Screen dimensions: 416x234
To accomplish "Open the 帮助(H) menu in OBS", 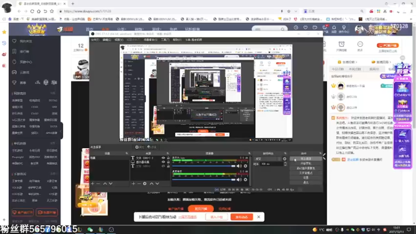I will tap(177, 40).
